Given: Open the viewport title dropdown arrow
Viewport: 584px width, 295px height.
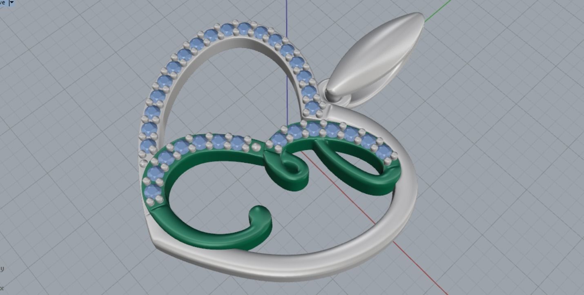Looking at the screenshot, I should [x=11, y=2].
